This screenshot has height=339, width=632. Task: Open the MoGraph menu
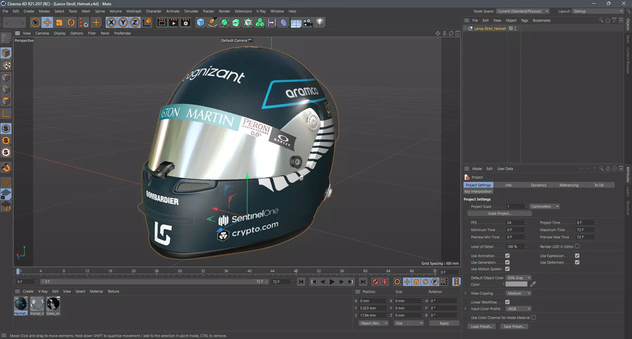(x=134, y=11)
